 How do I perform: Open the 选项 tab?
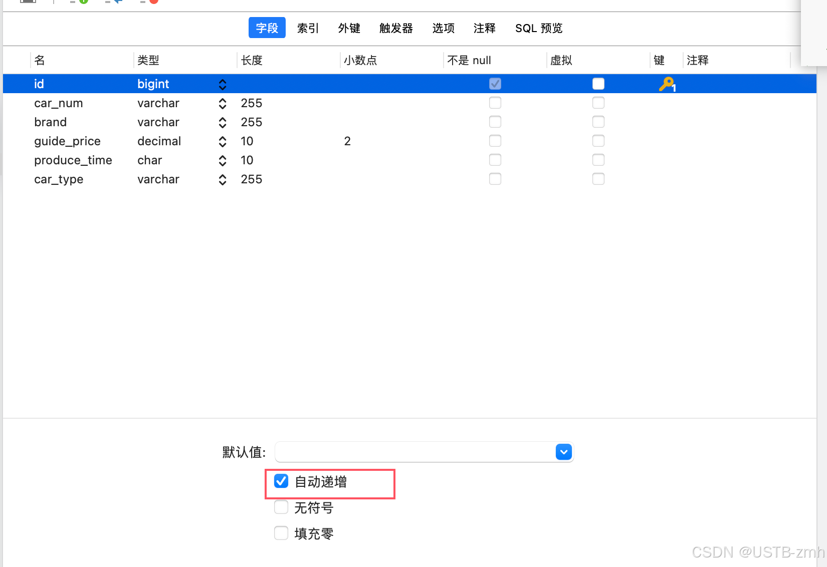[444, 28]
